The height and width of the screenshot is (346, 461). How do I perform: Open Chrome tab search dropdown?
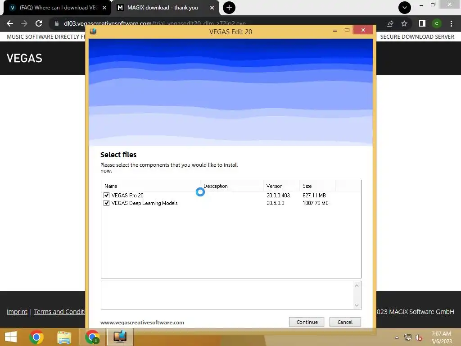click(x=405, y=8)
